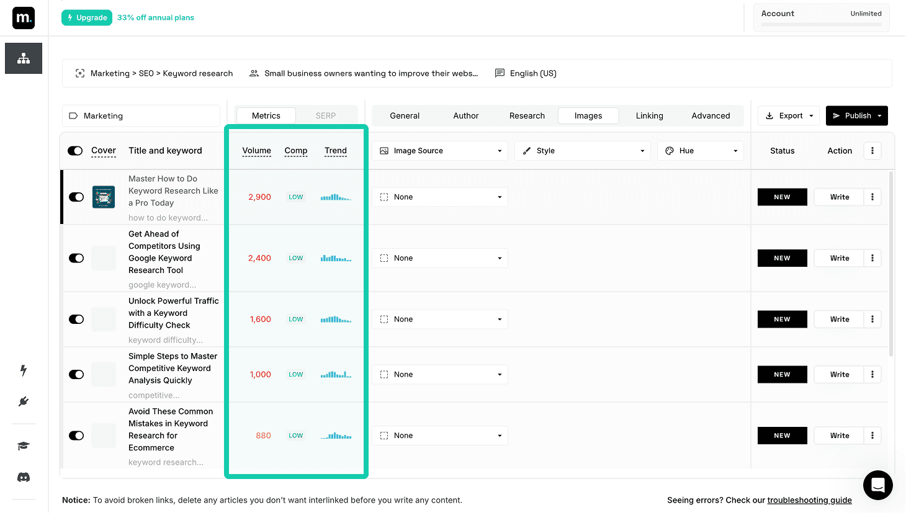
Task: Expand the Hue selector
Action: coord(700,150)
